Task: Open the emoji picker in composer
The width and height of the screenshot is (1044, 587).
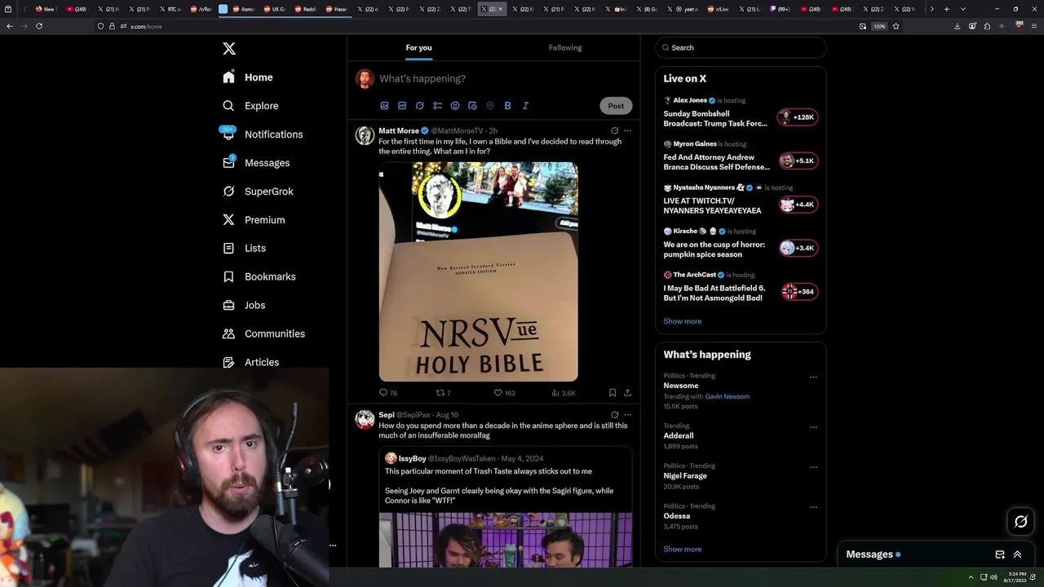Action: [455, 106]
